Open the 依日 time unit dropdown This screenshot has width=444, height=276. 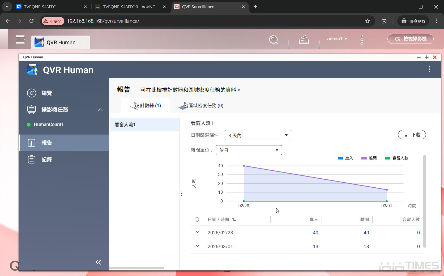248,150
